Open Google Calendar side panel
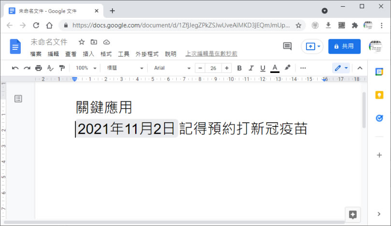This screenshot has height=226, width=391. click(379, 72)
